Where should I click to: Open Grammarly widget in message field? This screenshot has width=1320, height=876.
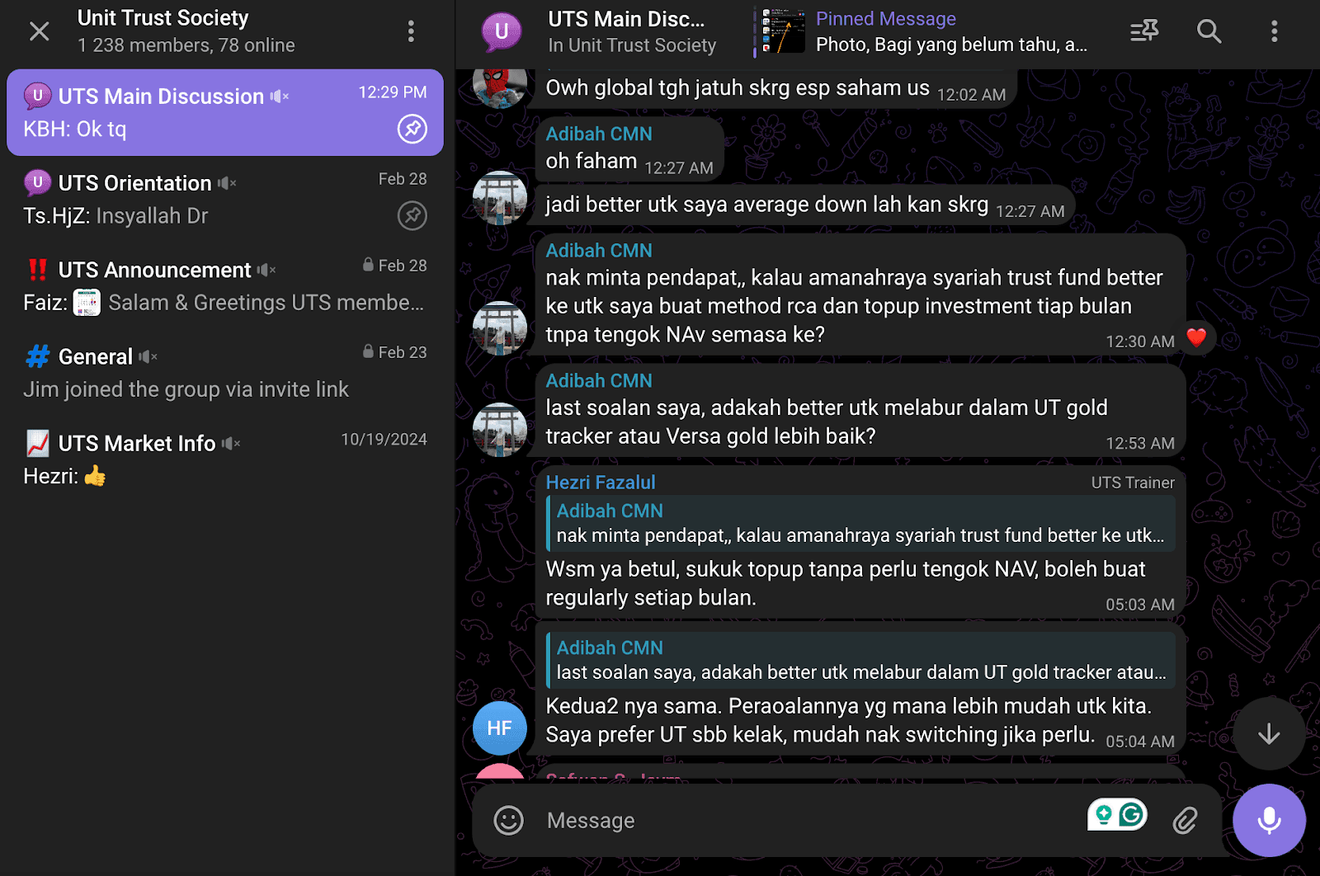coord(1117,815)
